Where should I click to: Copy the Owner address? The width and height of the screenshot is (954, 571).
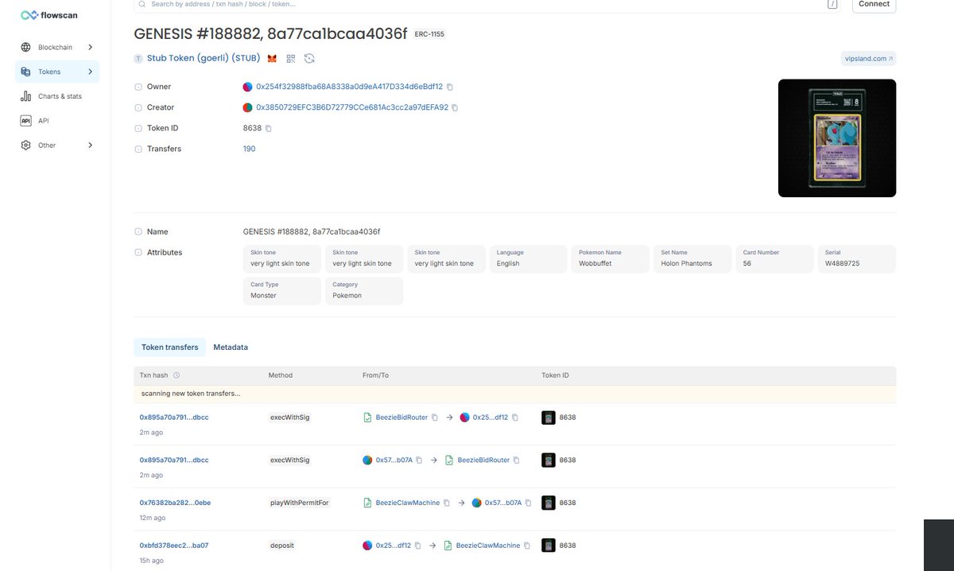point(450,87)
